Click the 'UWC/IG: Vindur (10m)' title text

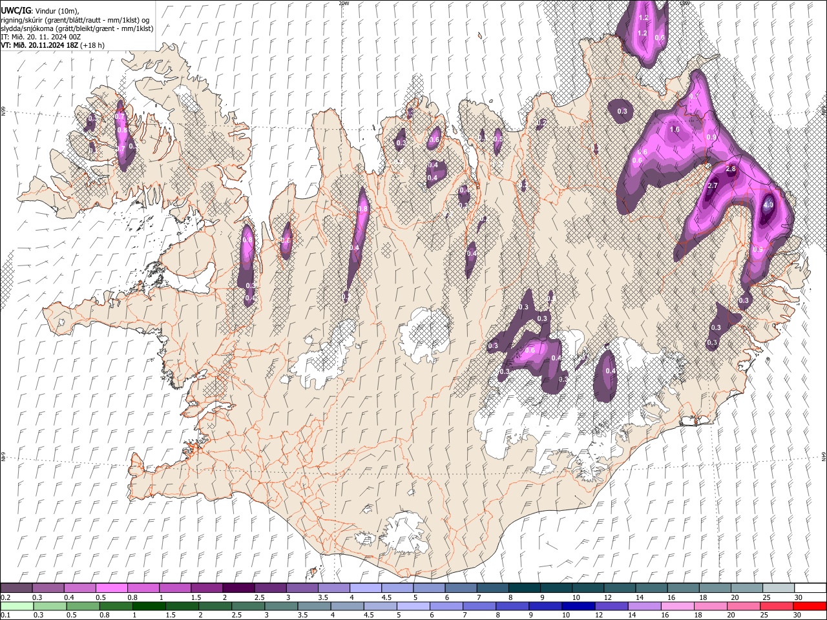click(x=41, y=11)
